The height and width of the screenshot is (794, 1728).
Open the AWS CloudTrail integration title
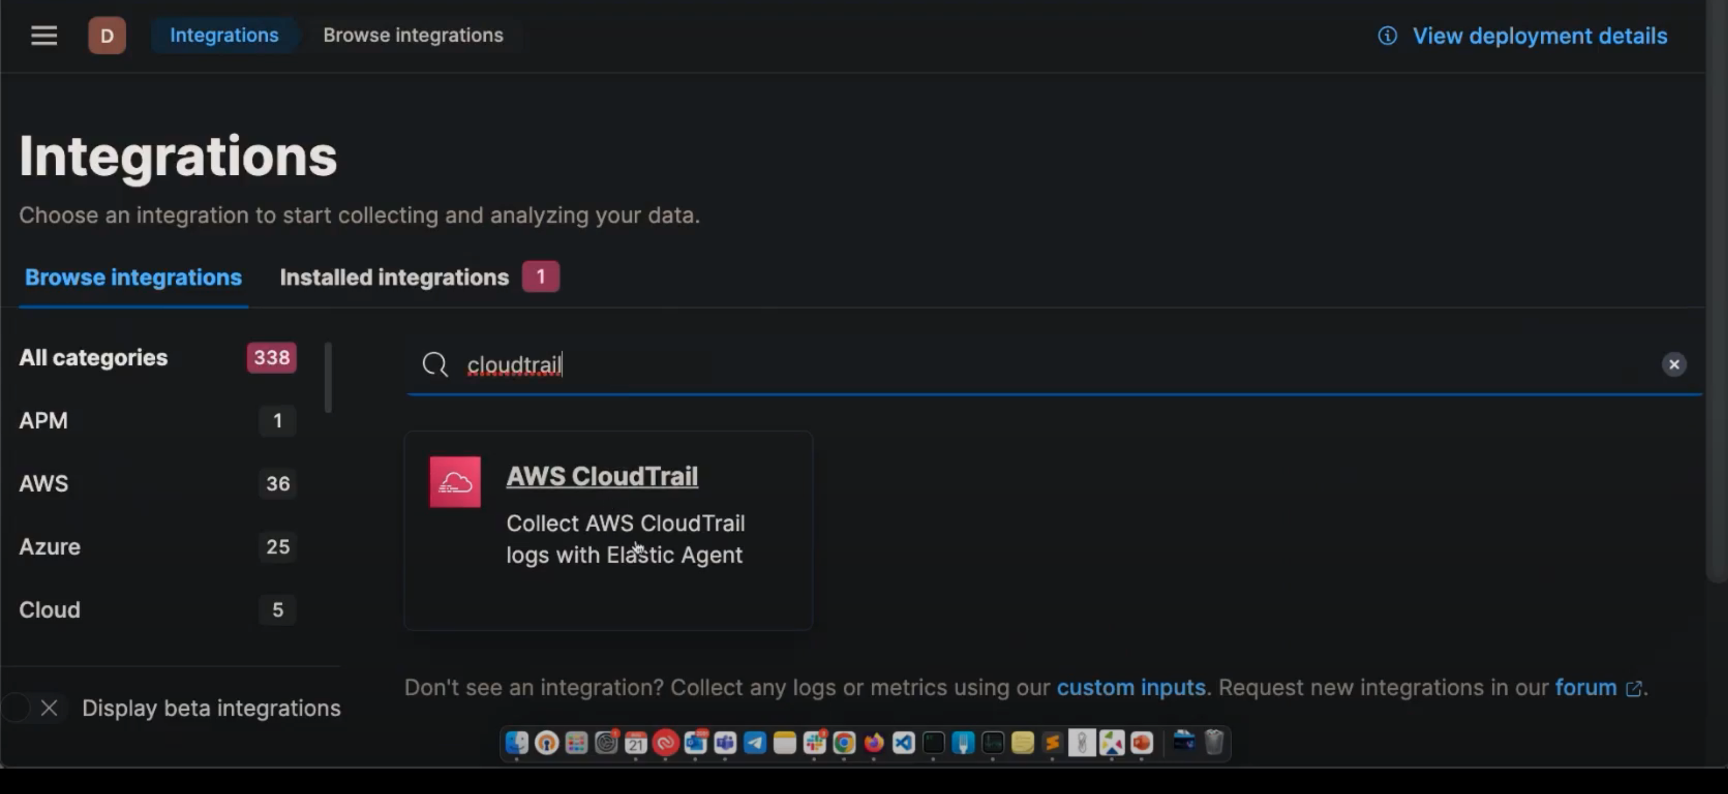(602, 476)
